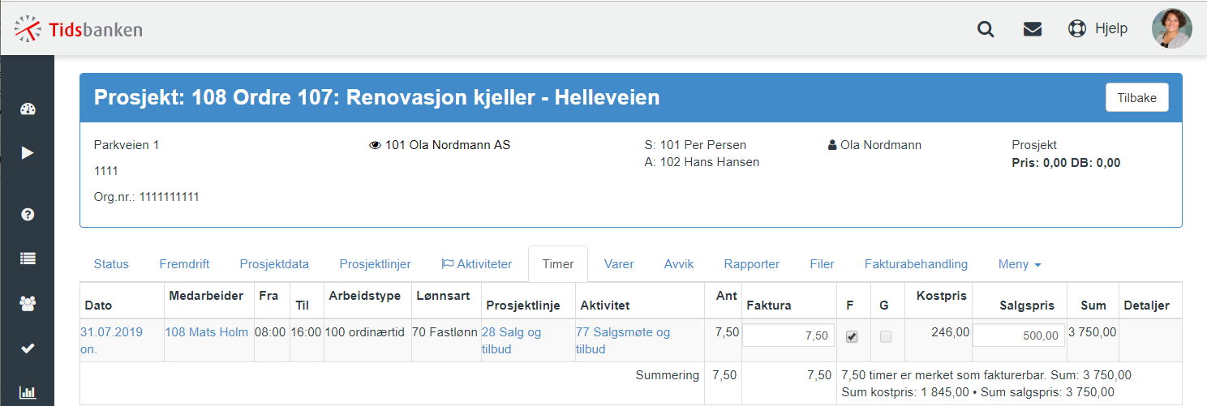Open the Prosjektdata tab

click(274, 264)
